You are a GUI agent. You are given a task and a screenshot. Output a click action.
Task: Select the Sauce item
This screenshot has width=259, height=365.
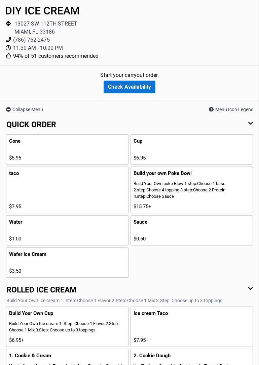[x=192, y=230]
